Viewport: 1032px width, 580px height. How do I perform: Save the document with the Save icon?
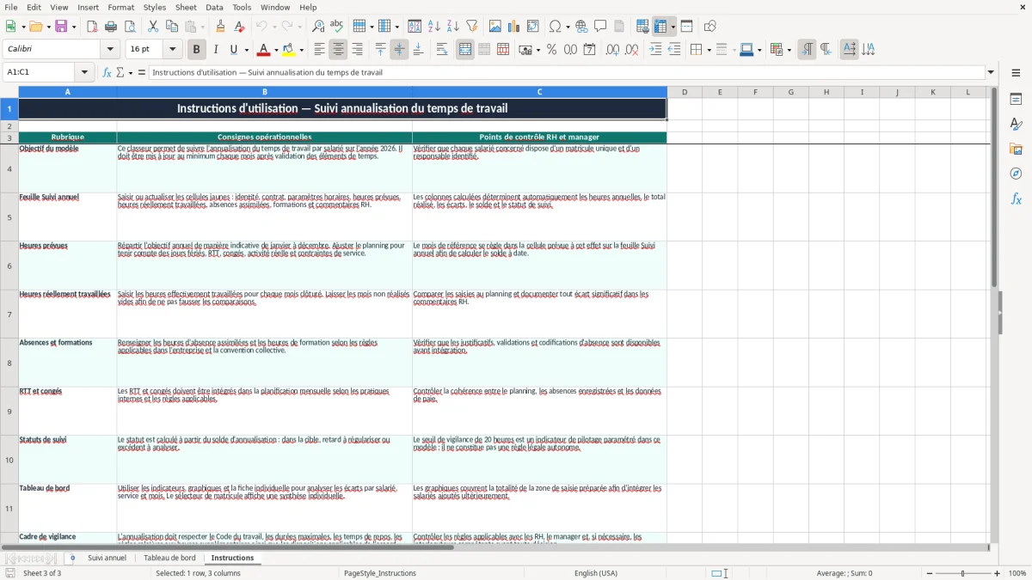coord(61,27)
